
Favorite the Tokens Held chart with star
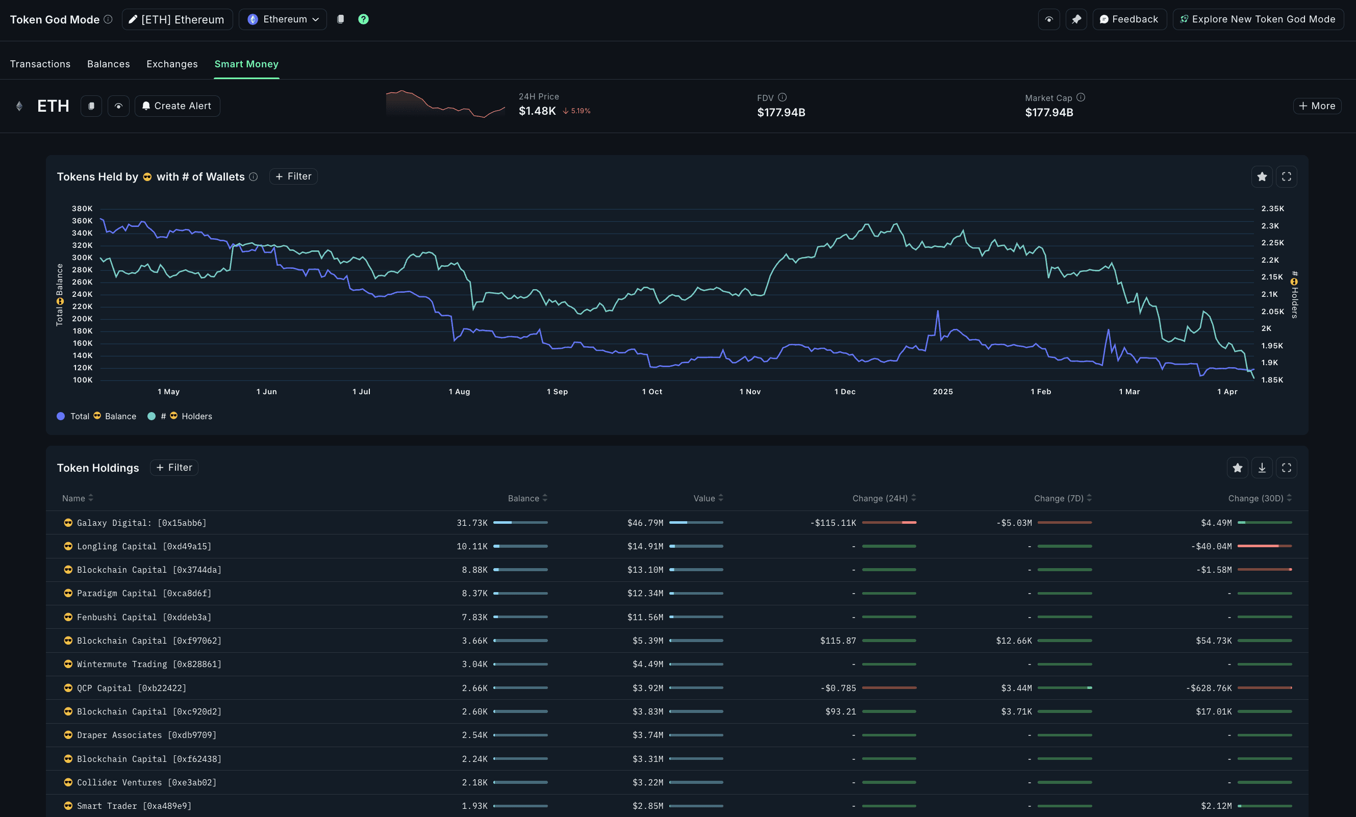[x=1262, y=176]
